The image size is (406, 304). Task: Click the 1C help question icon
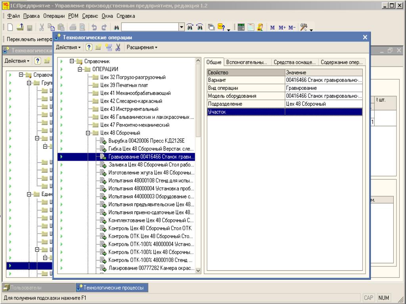tap(221, 27)
